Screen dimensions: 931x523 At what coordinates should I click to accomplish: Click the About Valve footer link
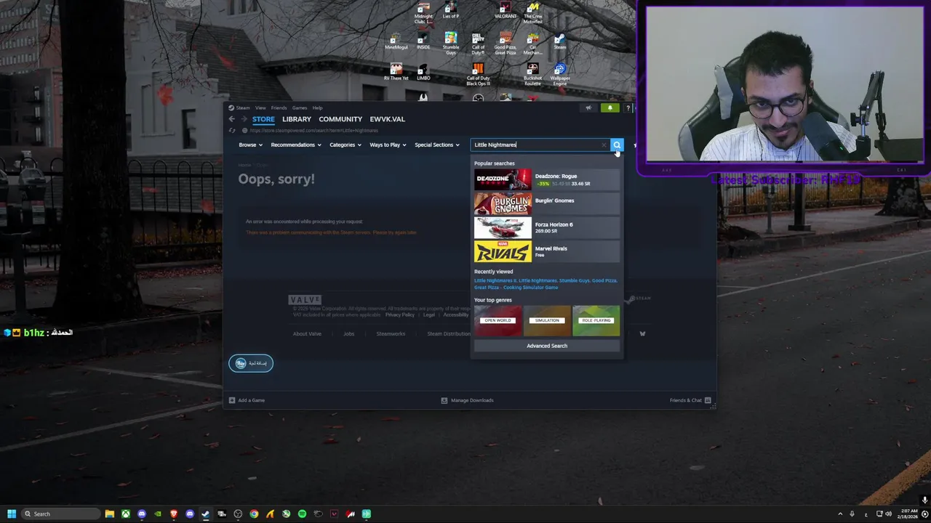307,334
